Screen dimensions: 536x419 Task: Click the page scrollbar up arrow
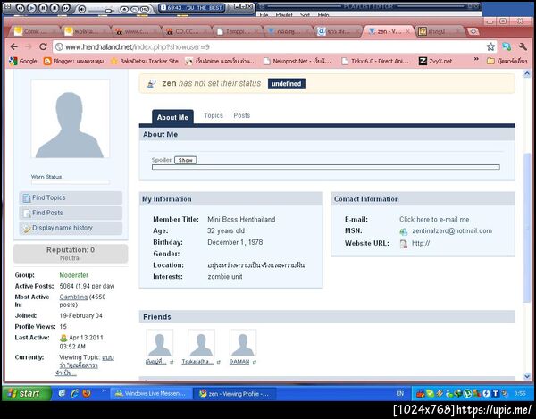[x=527, y=73]
